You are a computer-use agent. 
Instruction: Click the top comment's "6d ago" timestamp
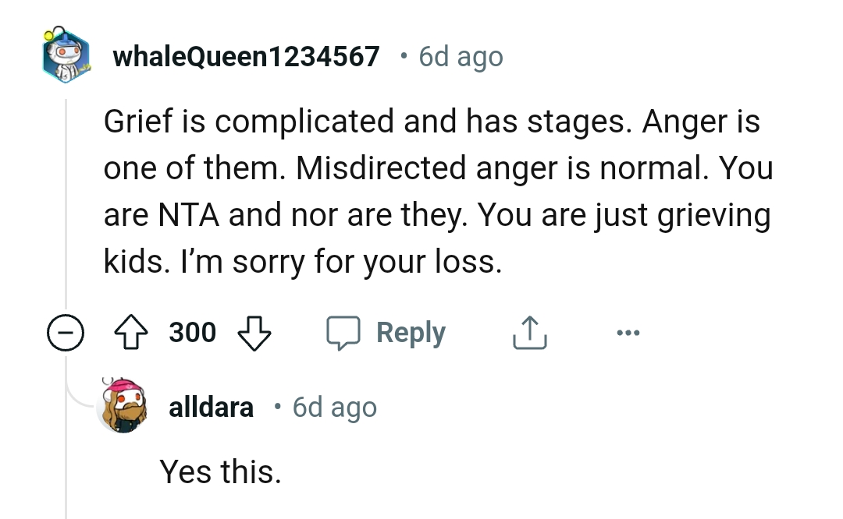click(x=461, y=57)
